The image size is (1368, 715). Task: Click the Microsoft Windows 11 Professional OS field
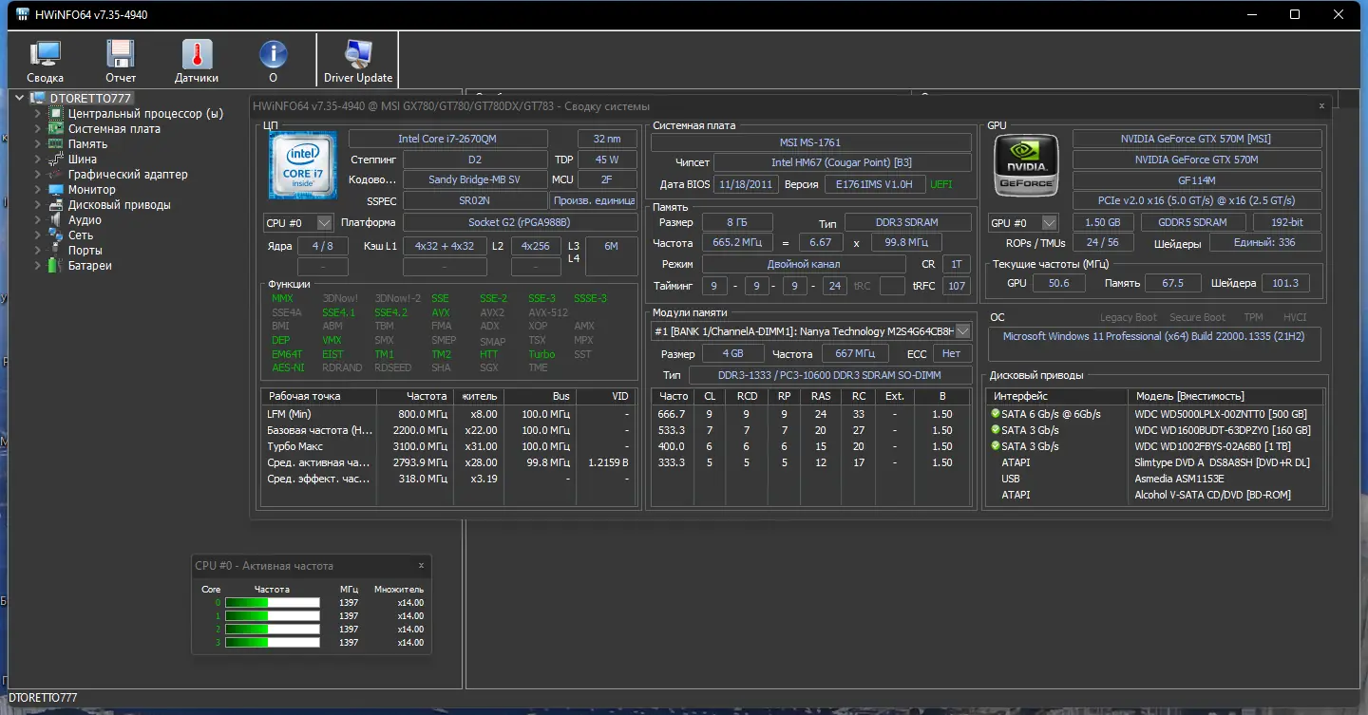click(1154, 344)
